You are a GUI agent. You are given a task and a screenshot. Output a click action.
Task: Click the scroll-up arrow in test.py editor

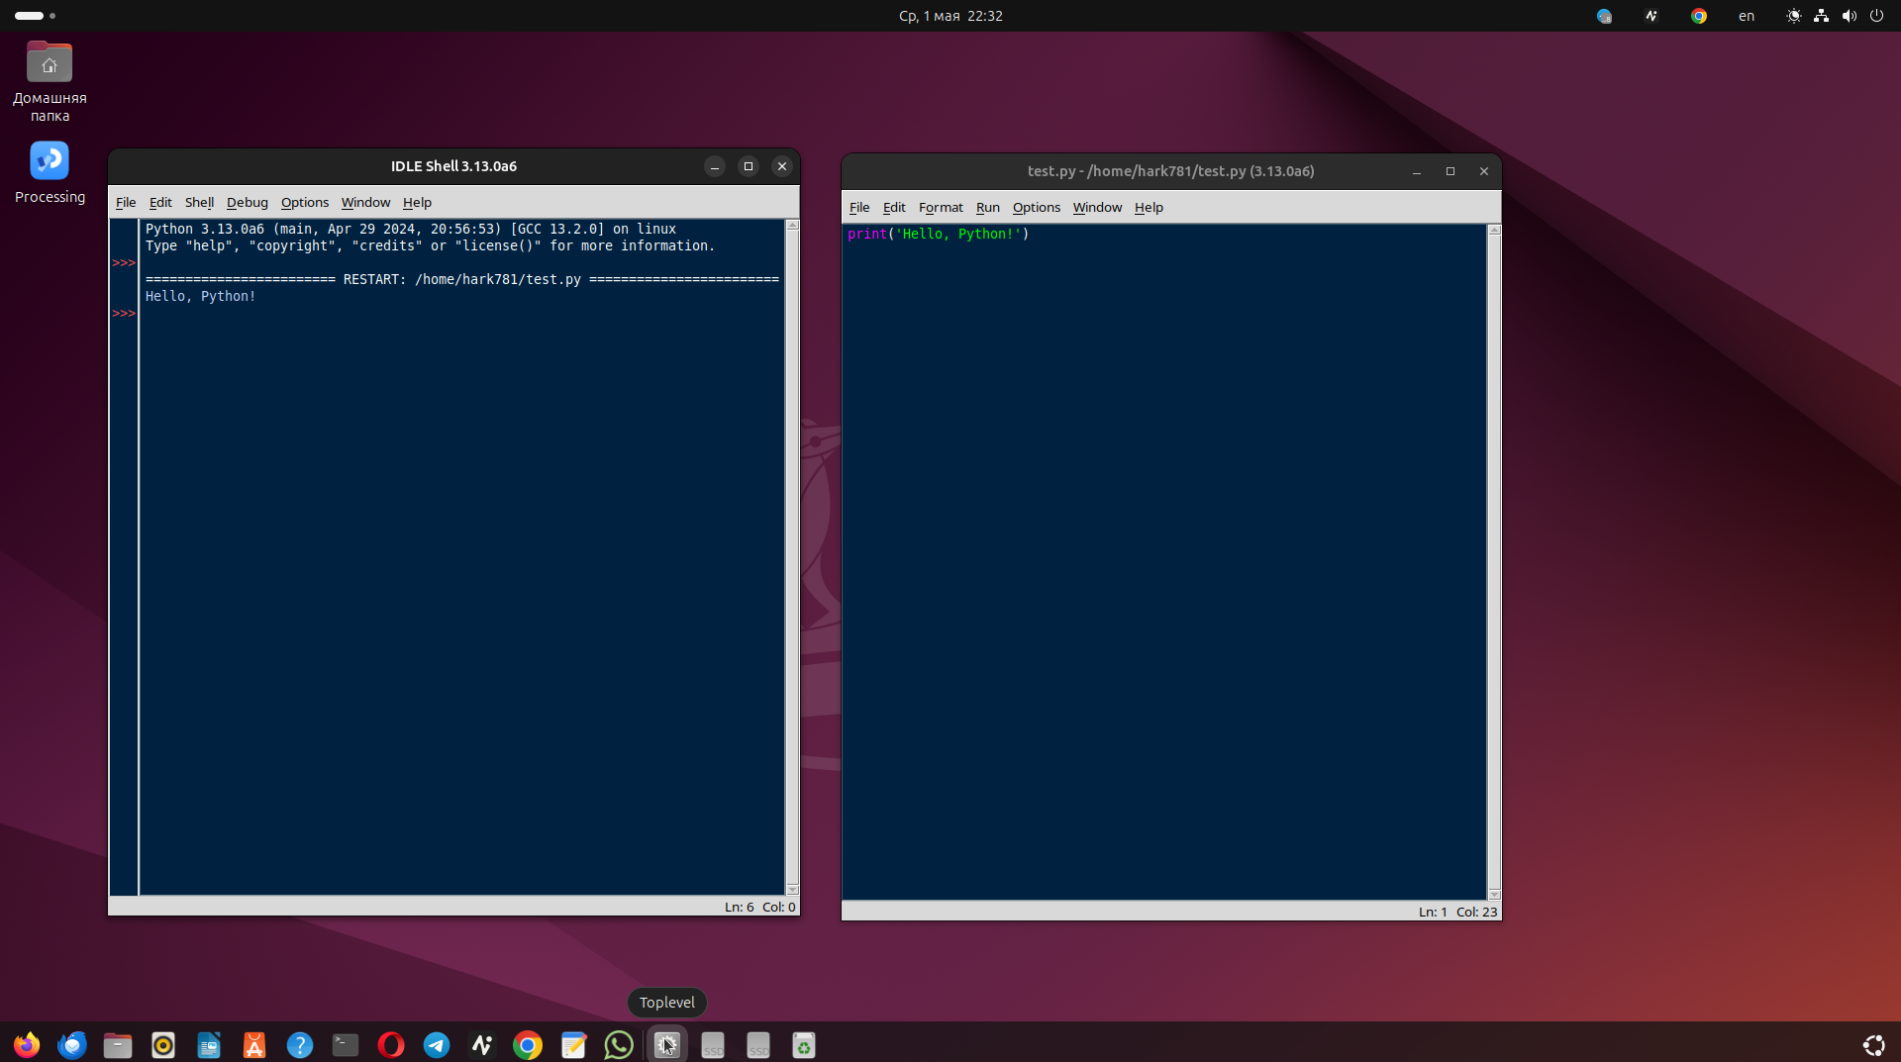click(x=1494, y=231)
